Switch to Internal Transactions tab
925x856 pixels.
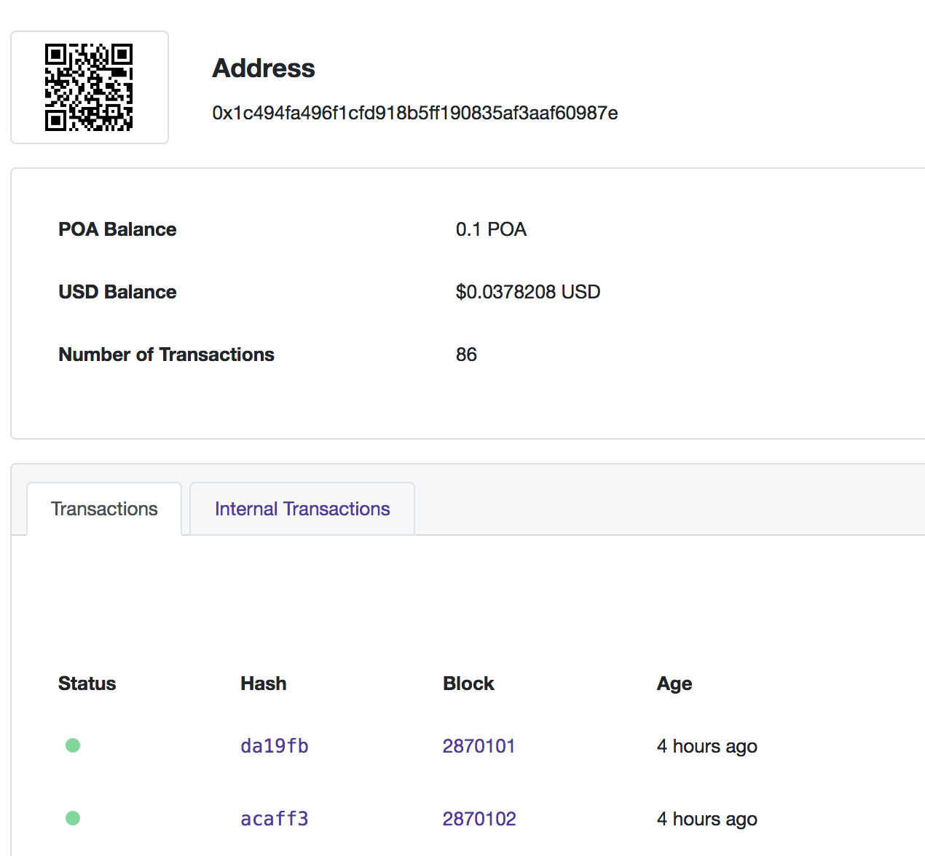point(302,509)
